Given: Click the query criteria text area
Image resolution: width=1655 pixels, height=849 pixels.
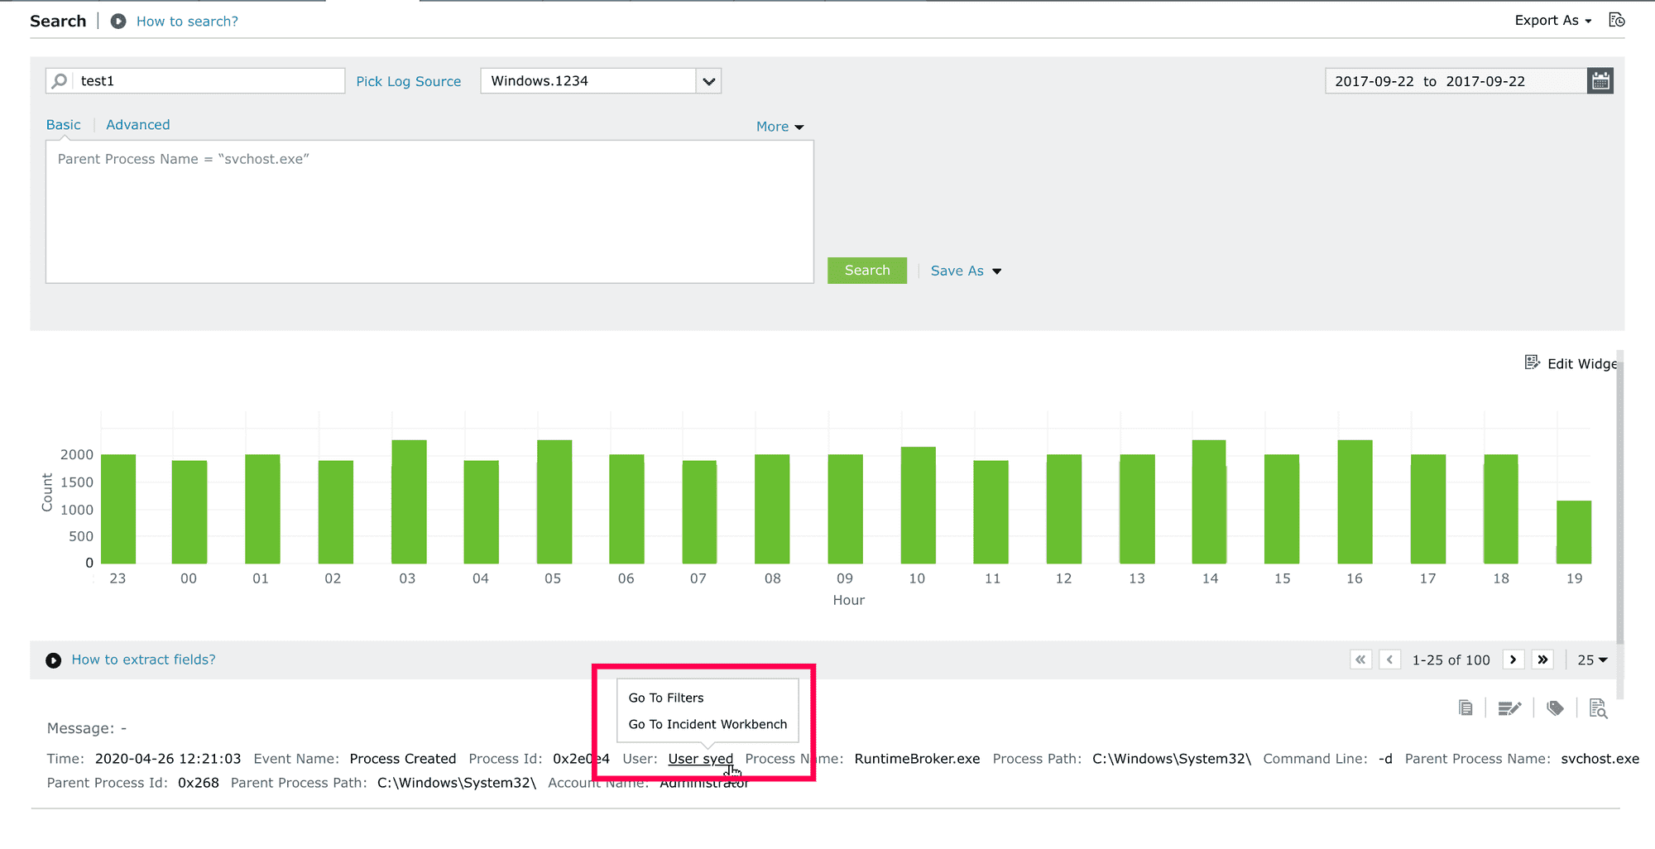Looking at the screenshot, I should coord(429,212).
